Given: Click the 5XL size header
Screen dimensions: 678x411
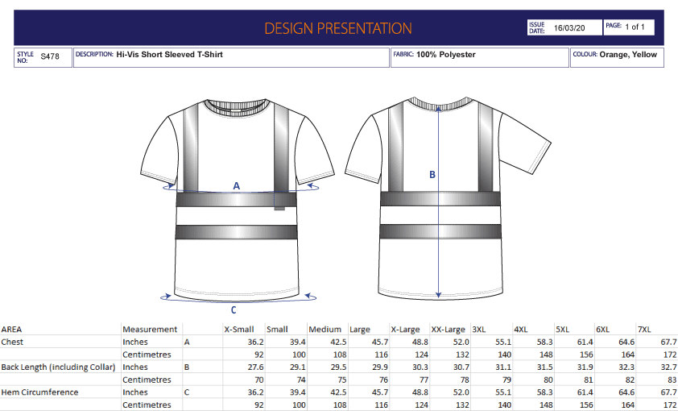Looking at the screenshot, I should pos(562,330).
